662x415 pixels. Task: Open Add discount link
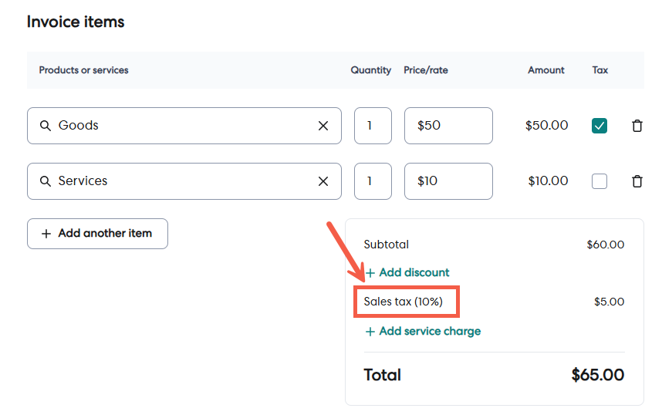[414, 272]
